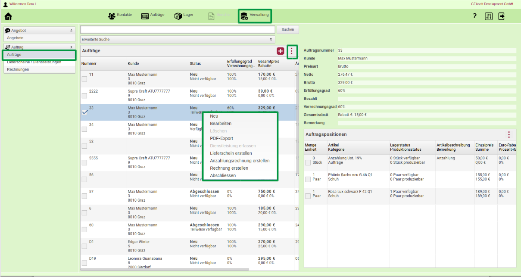Select PDF-Export in the context menu
Image resolution: width=521 pixels, height=277 pixels.
pyautogui.click(x=222, y=138)
